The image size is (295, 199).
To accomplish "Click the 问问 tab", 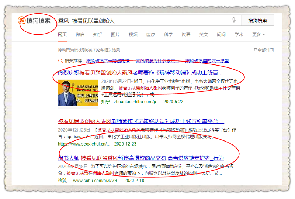I will coord(221,35).
